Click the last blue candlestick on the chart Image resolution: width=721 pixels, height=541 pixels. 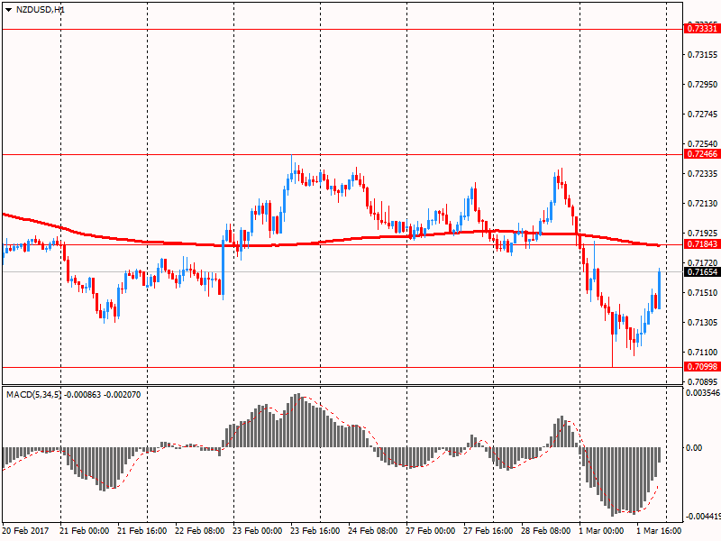pos(661,289)
